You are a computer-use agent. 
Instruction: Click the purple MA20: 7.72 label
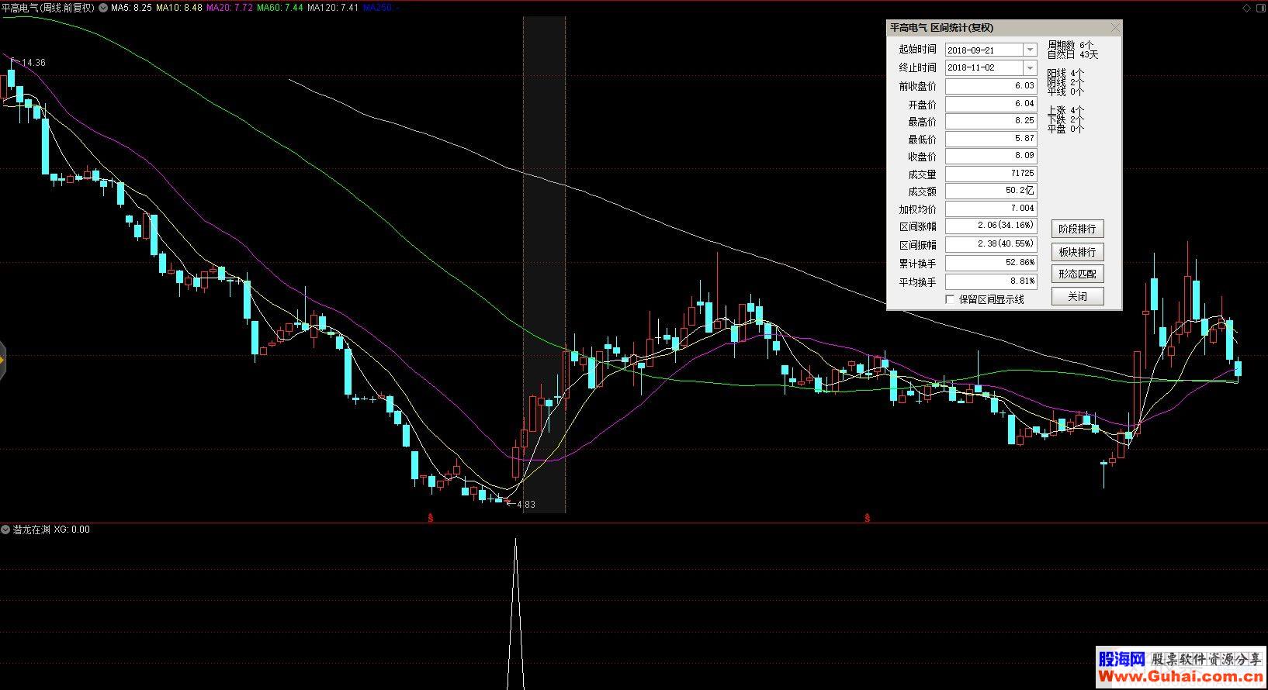[230, 8]
